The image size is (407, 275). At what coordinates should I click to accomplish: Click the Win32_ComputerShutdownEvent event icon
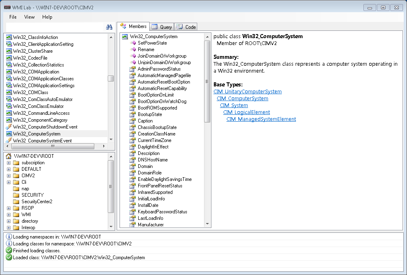9,127
